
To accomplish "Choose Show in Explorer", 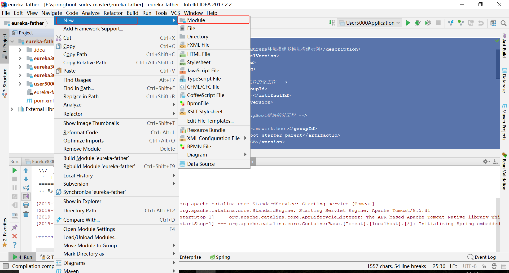I will (117, 201).
